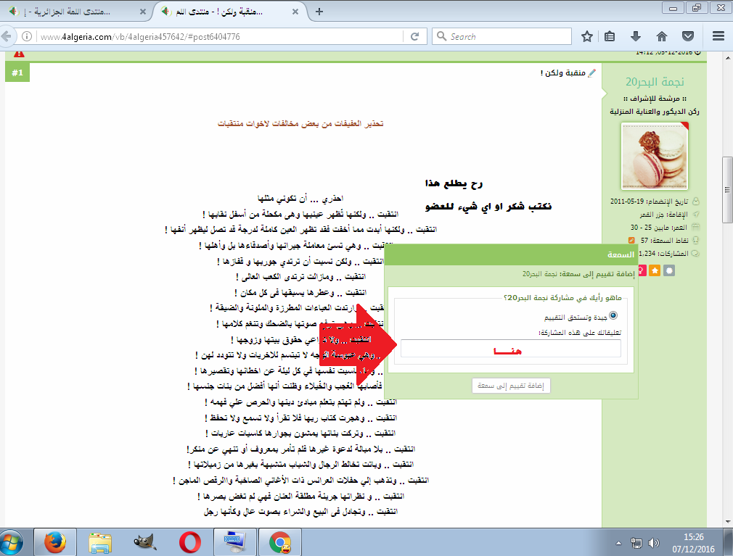Open the Pocket list icon
The width and height of the screenshot is (733, 556).
tap(687, 36)
